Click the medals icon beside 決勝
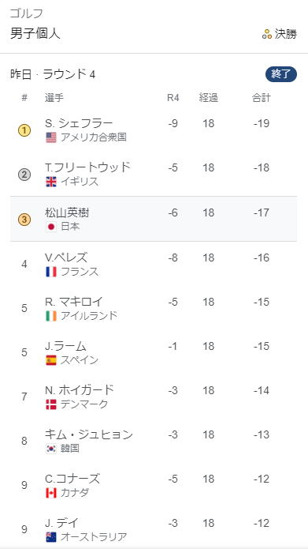Image resolution: width=308 pixels, height=549 pixels. (x=267, y=34)
